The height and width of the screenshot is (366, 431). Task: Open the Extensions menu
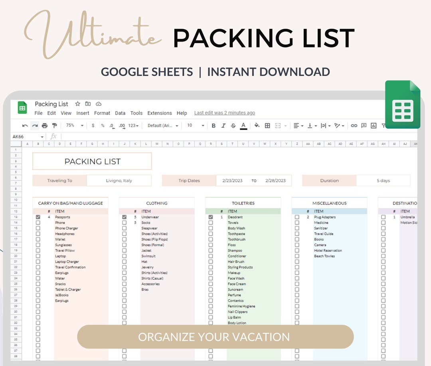[160, 113]
